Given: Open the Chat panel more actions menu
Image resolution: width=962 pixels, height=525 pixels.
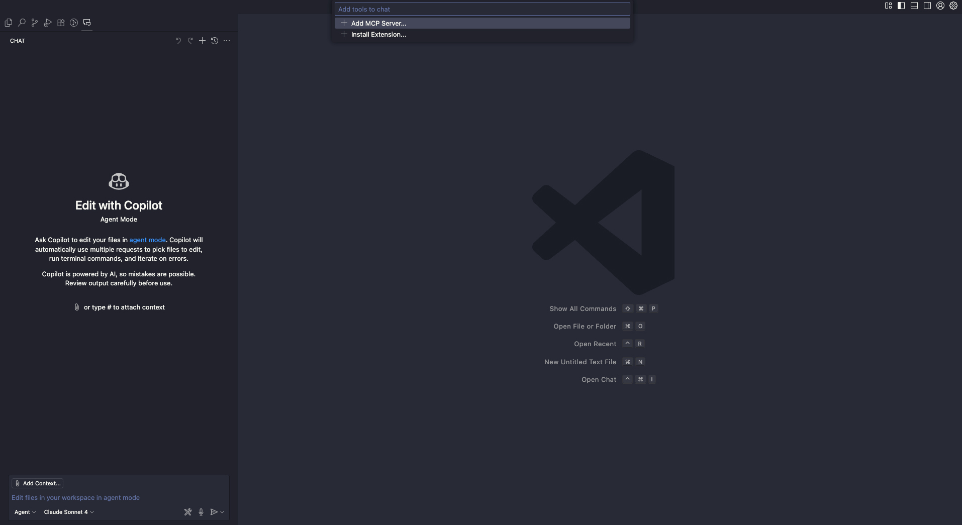Looking at the screenshot, I should [227, 41].
